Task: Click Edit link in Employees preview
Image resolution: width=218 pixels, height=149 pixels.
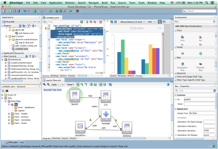Action: tap(159, 28)
